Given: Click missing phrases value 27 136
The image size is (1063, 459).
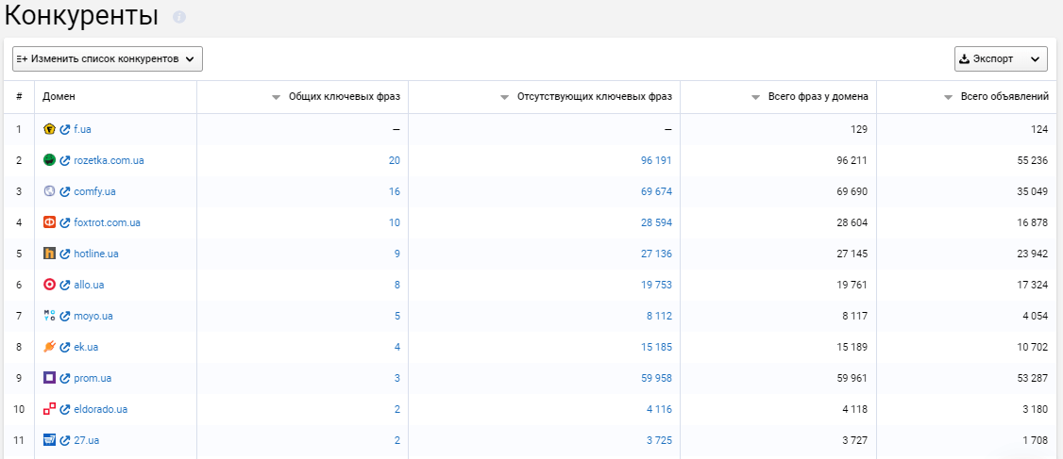Looking at the screenshot, I should 656,254.
